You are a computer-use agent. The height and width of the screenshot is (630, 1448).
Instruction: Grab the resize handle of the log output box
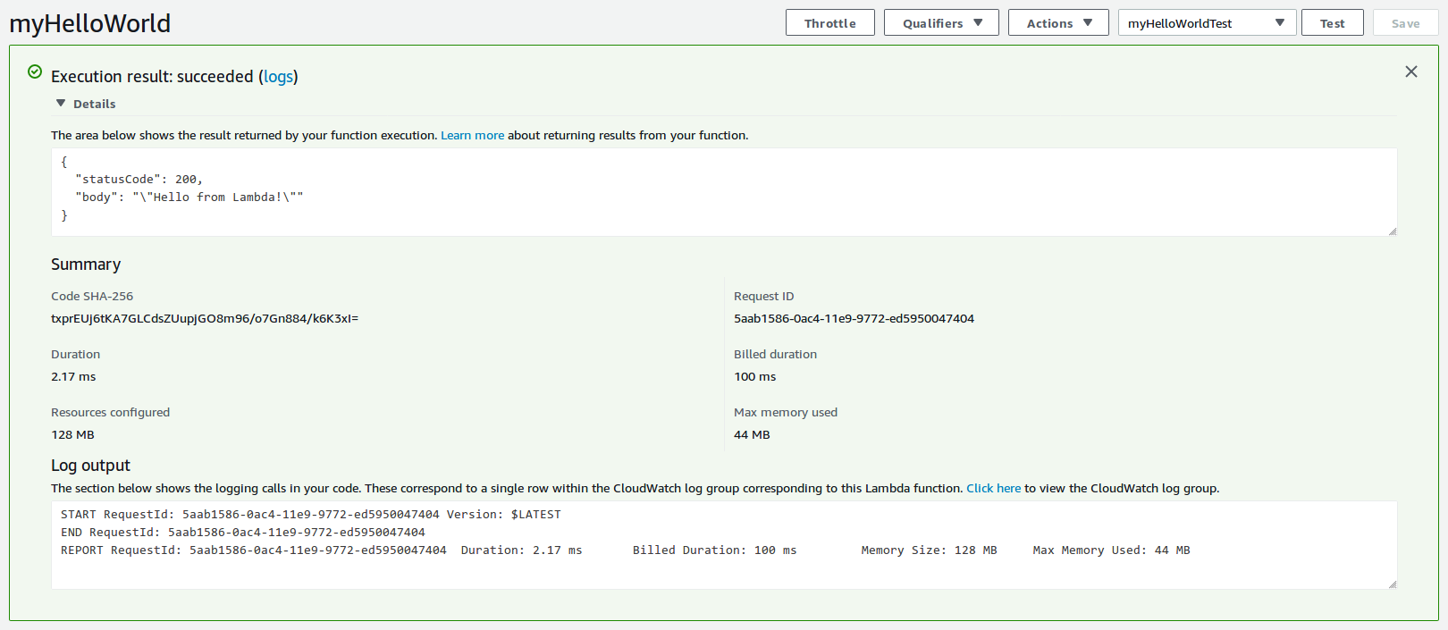pos(1392,584)
